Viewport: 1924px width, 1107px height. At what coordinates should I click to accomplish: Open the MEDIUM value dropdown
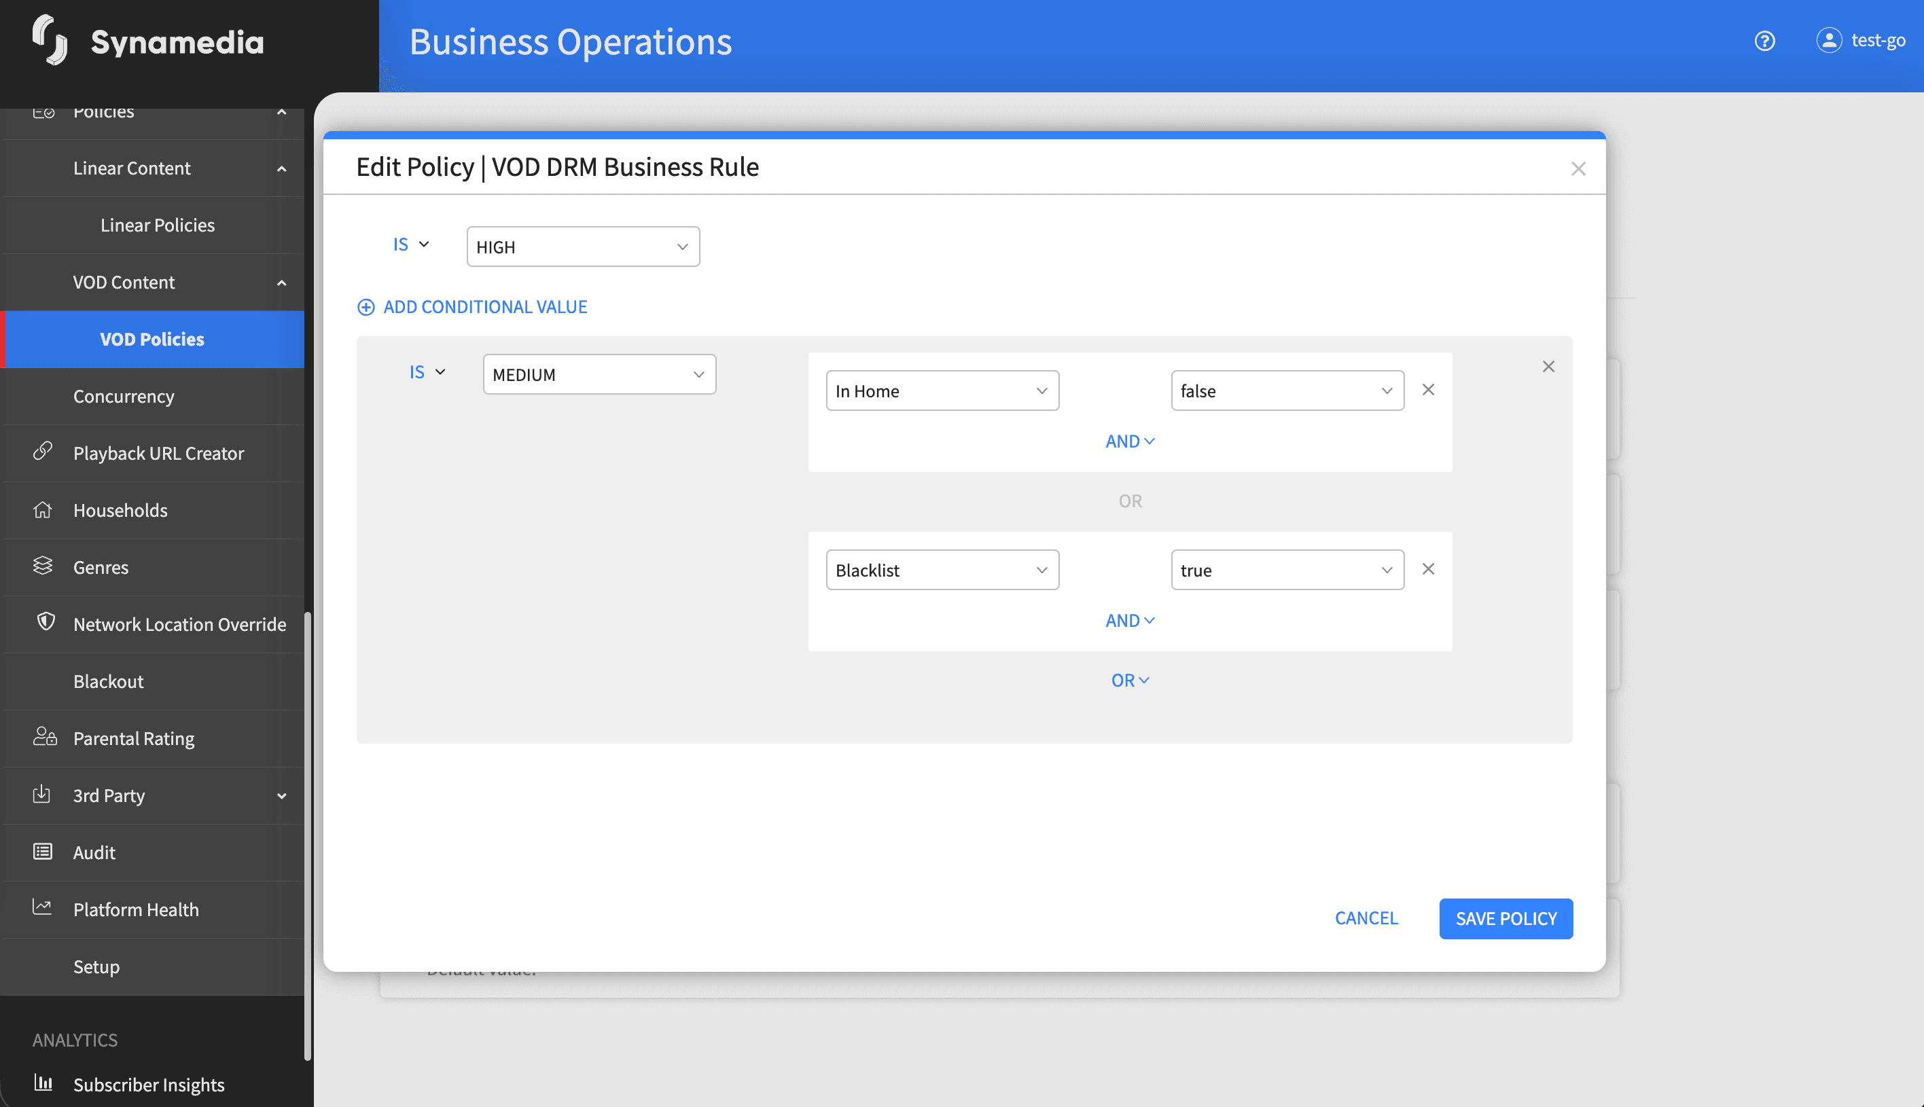point(599,375)
